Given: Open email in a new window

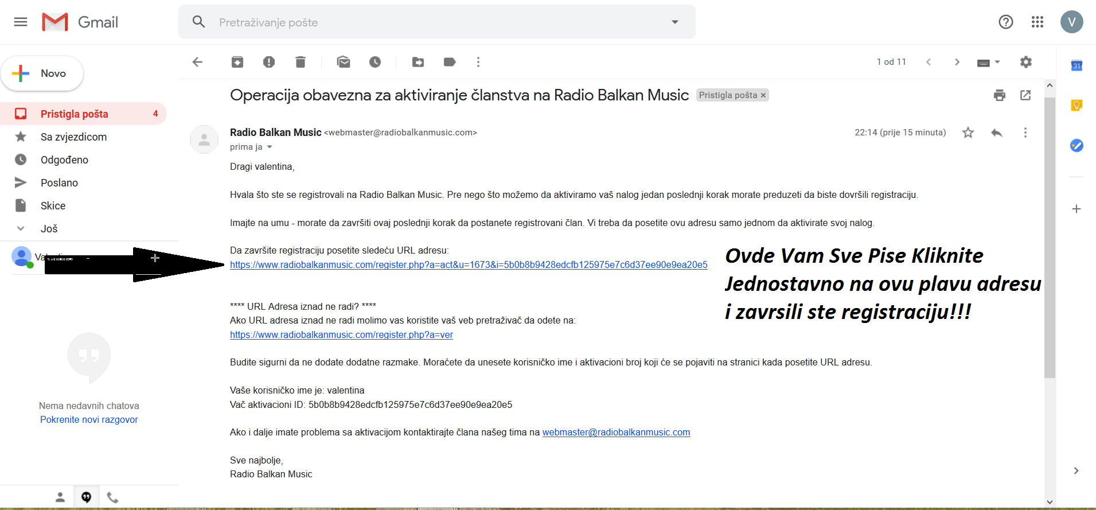Looking at the screenshot, I should click(1025, 95).
